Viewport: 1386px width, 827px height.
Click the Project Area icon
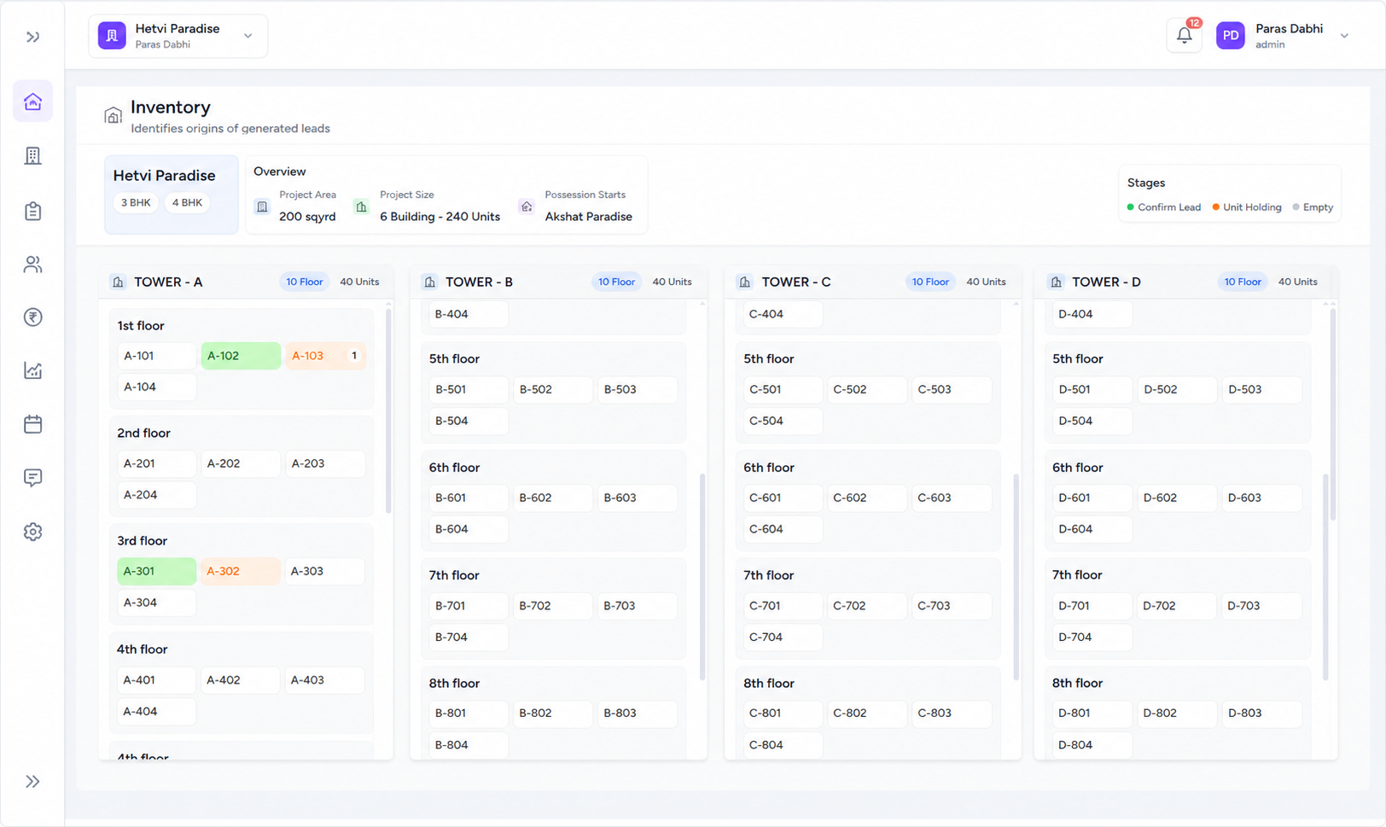tap(262, 207)
